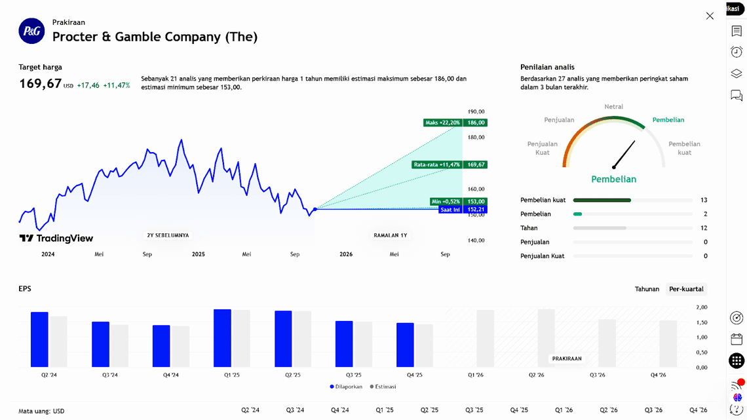747x420 pixels.
Task: Switch EPS view to Tahunan
Action: coord(647,289)
